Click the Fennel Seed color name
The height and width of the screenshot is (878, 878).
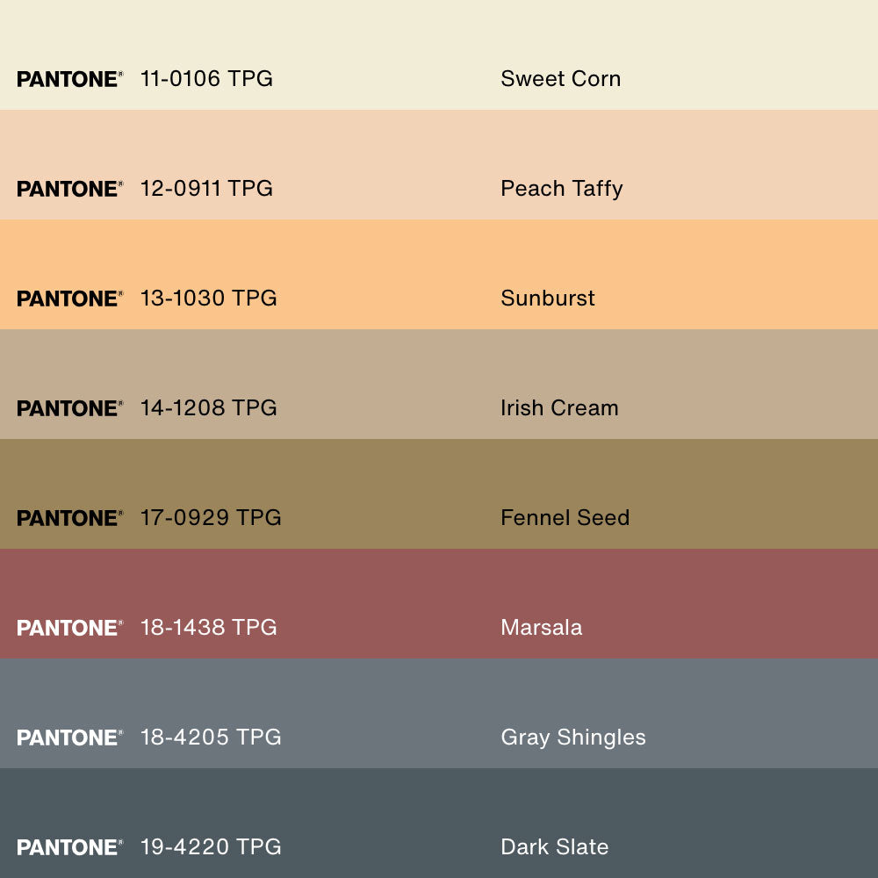coord(565,518)
